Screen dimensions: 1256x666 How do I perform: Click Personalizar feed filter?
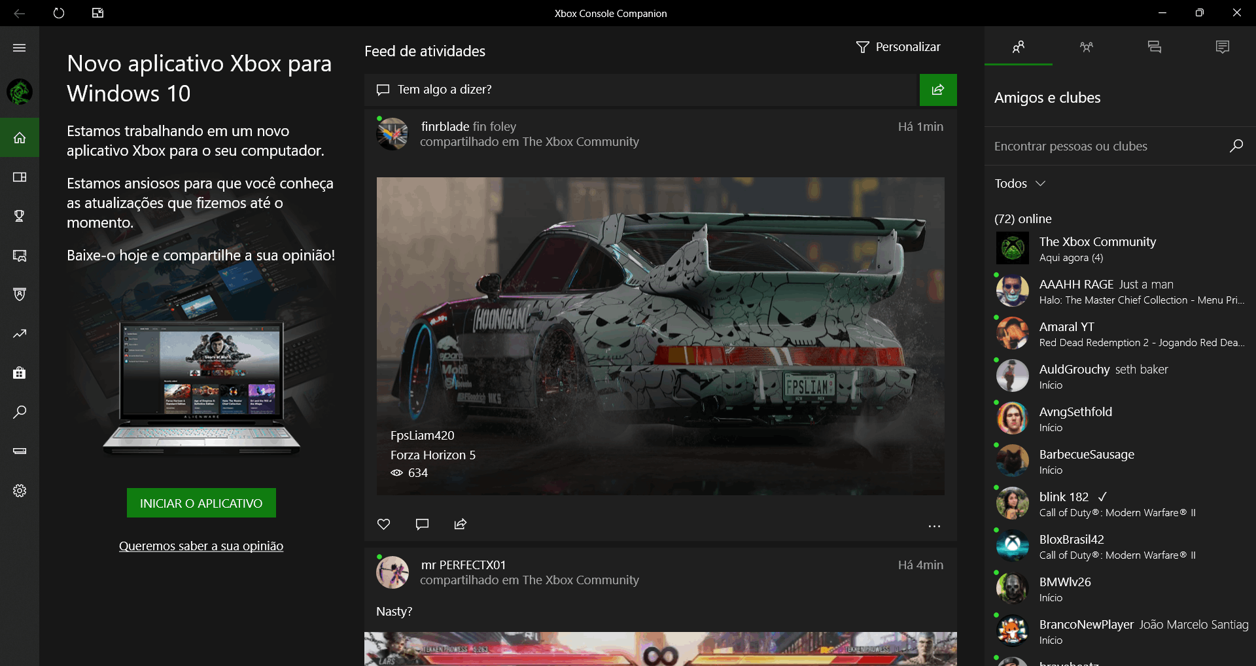coord(898,47)
